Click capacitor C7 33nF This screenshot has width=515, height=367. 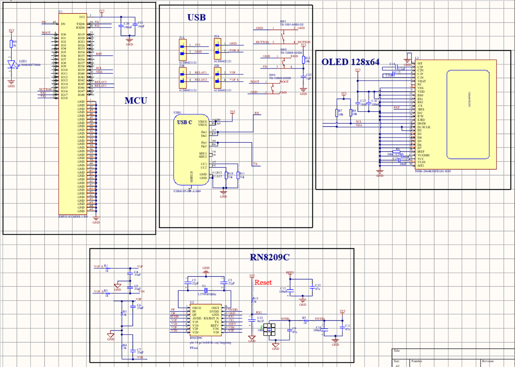tap(133, 350)
